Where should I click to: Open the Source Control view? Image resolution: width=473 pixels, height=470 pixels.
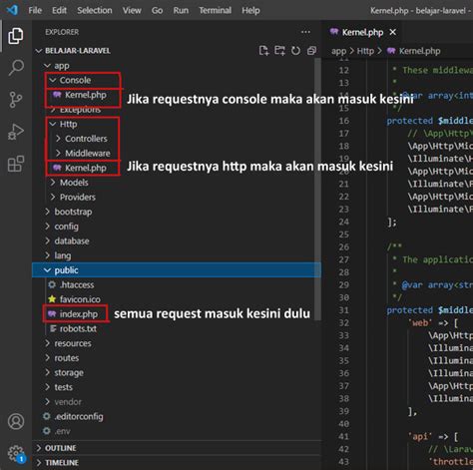click(x=16, y=100)
